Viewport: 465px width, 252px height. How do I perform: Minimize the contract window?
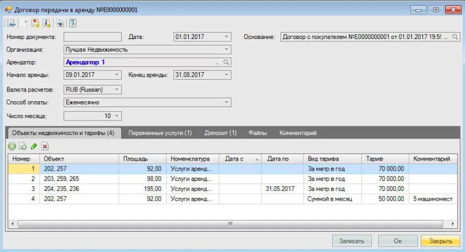[x=418, y=10]
